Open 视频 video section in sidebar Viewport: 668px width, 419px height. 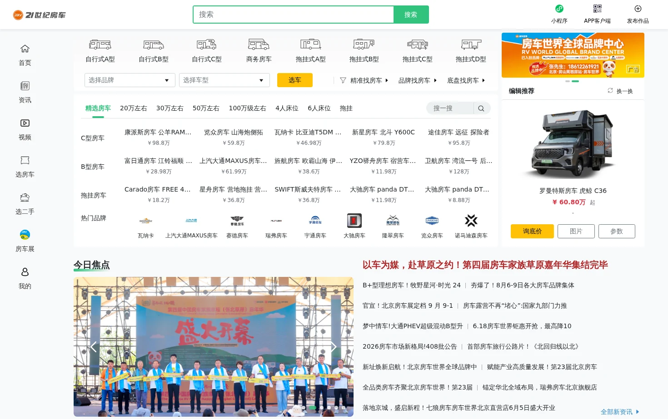click(x=25, y=129)
